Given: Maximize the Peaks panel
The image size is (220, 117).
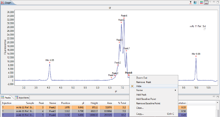Looking at the screenshot, I should click(217, 97).
